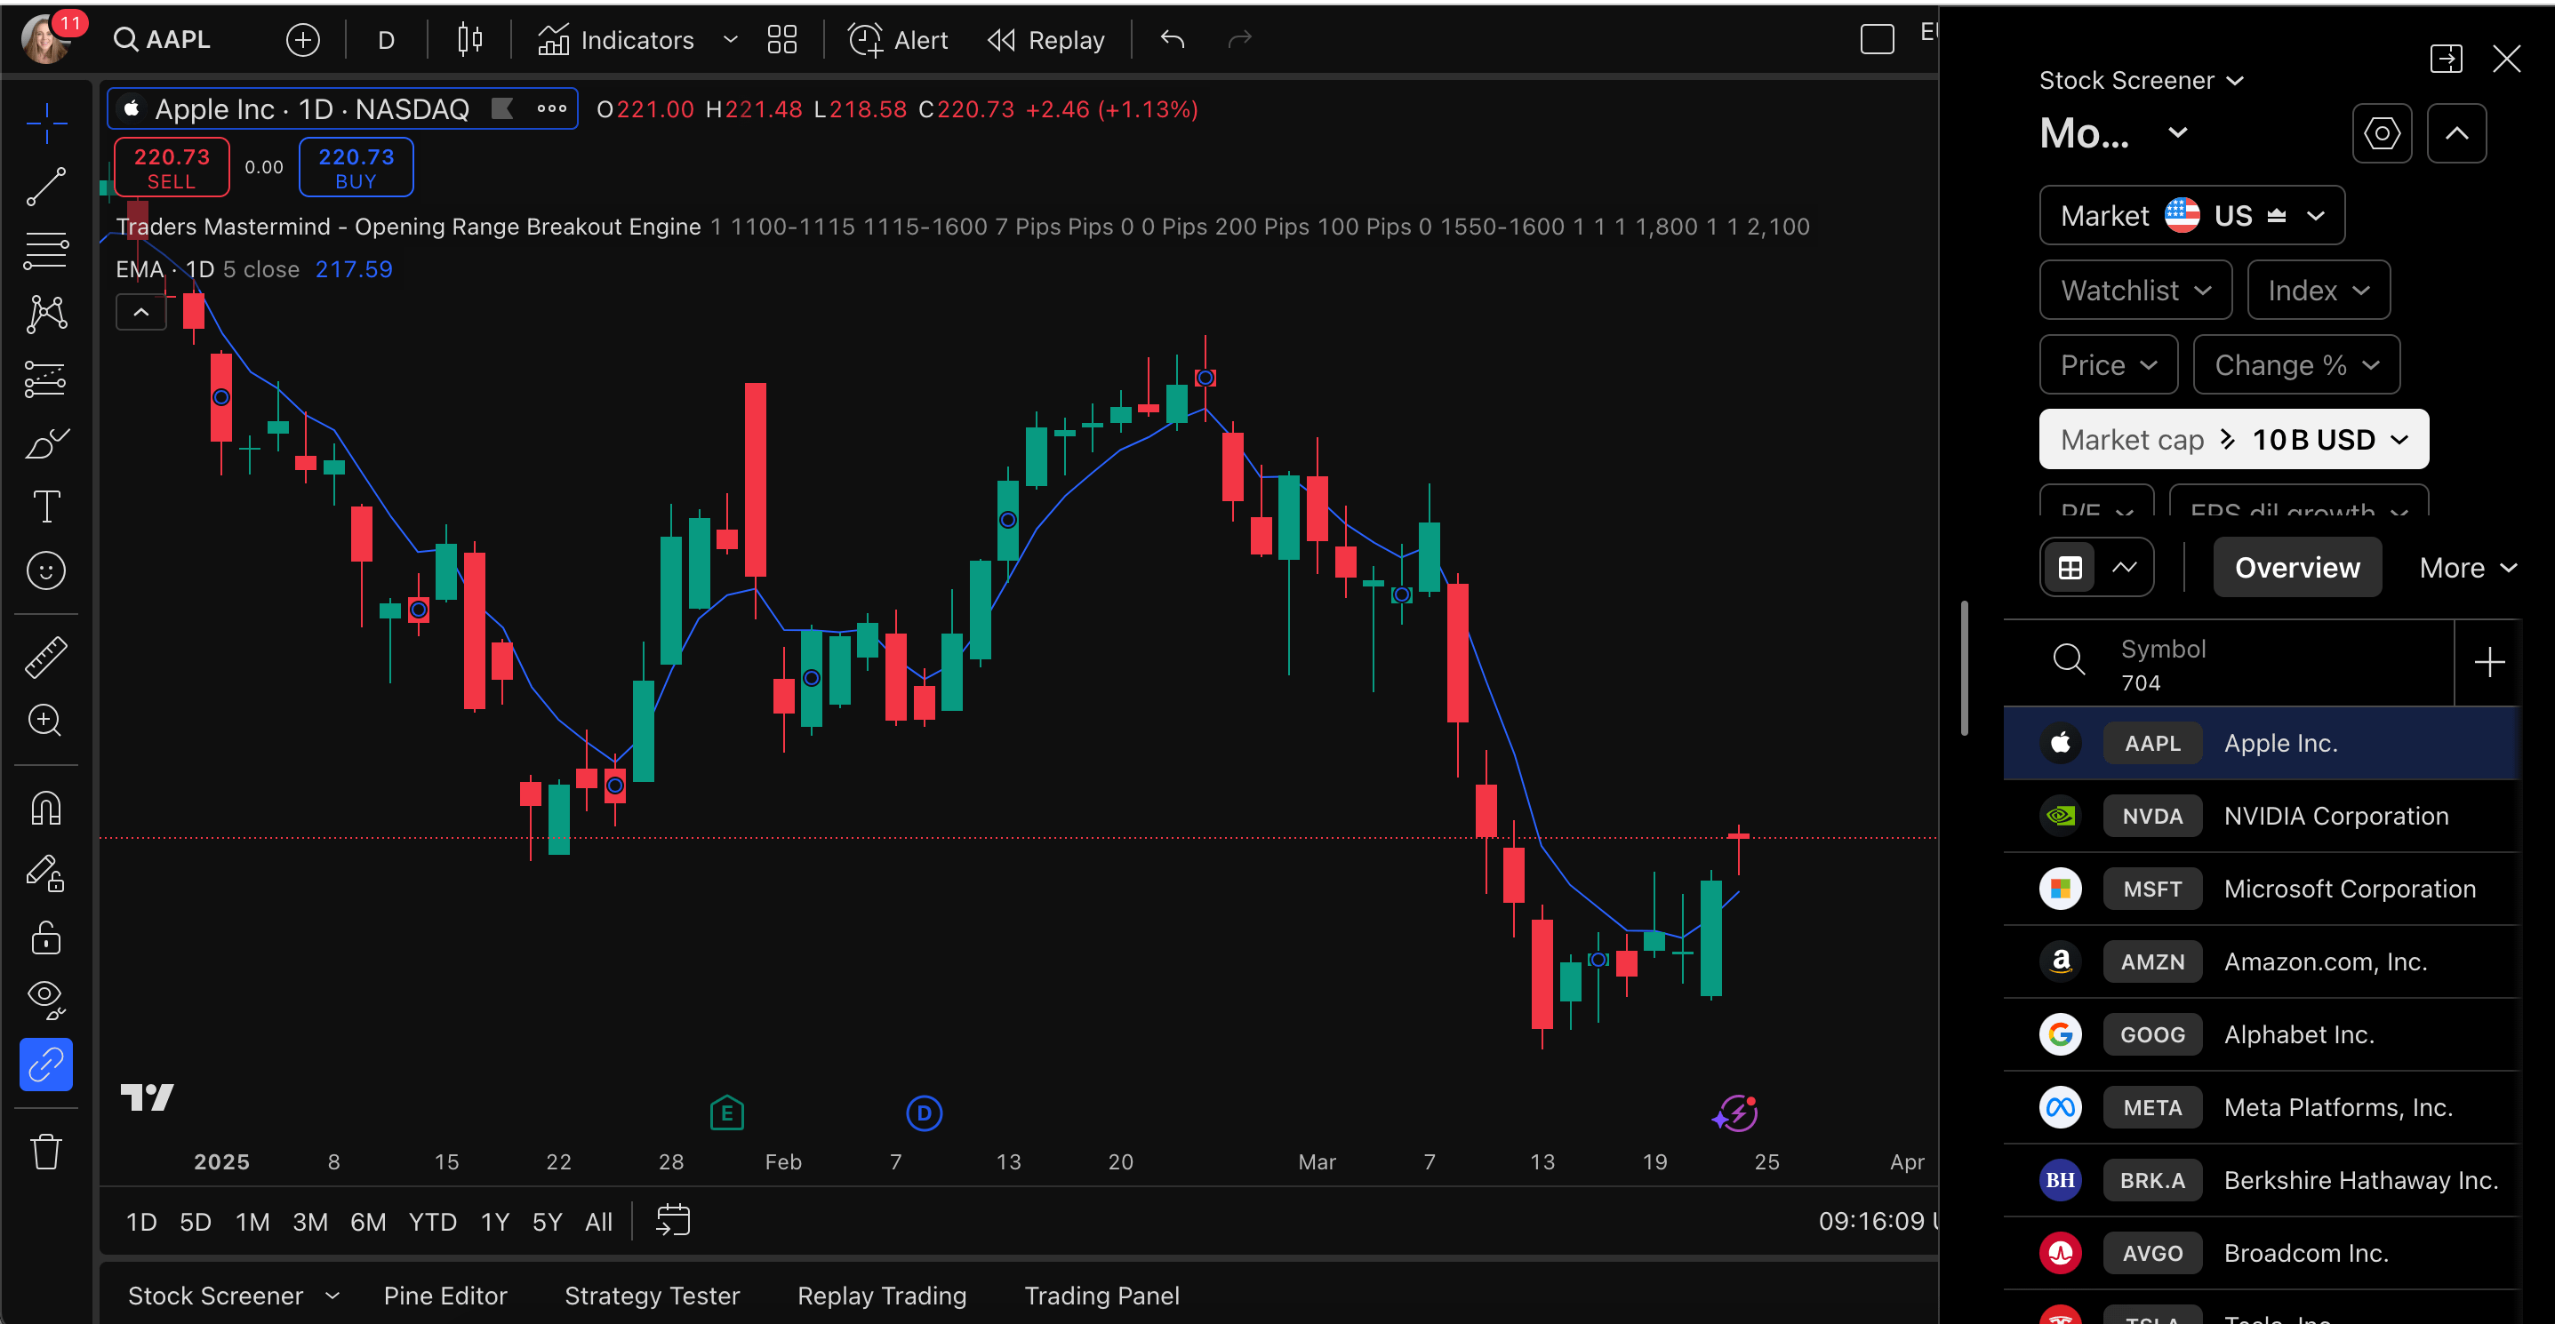Image resolution: width=2555 pixels, height=1324 pixels.
Task: Open the Indicators dialog
Action: (x=616, y=40)
